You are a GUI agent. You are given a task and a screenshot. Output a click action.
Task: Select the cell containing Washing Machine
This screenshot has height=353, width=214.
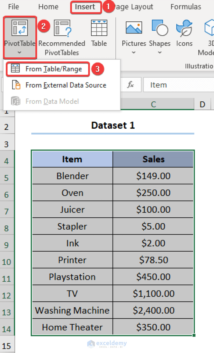[x=72, y=310]
